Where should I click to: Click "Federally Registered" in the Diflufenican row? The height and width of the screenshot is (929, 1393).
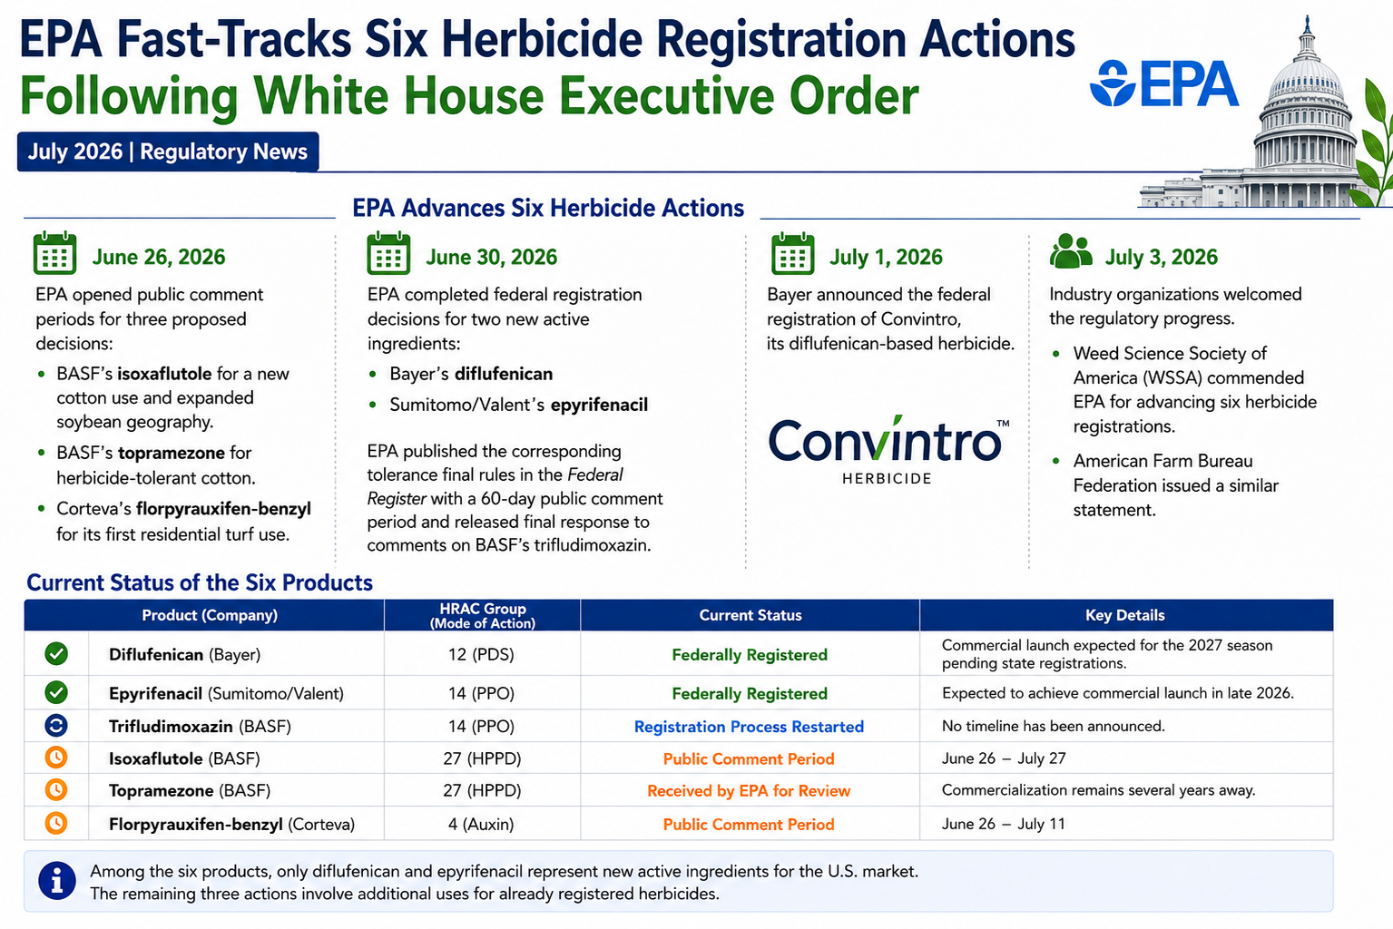tap(750, 655)
